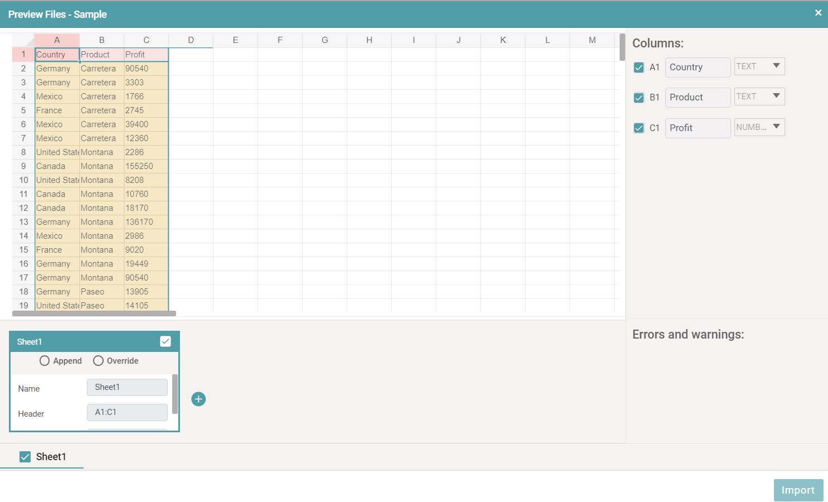Close the Preview Files dialog
This screenshot has width=828, height=502.
(x=818, y=13)
